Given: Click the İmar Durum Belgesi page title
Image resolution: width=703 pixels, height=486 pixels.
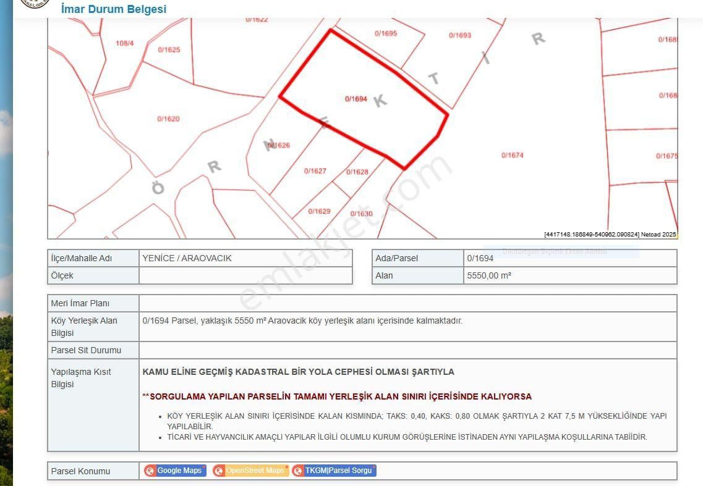Looking at the screenshot, I should [x=114, y=9].
